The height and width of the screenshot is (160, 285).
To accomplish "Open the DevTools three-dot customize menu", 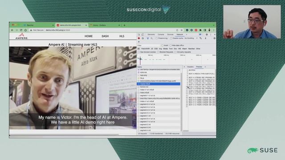I will point(211,35).
